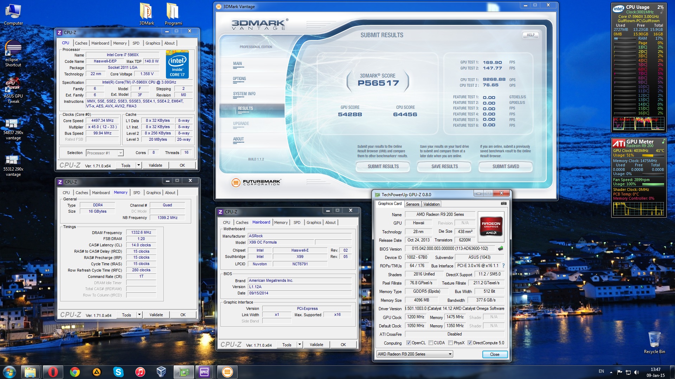The width and height of the screenshot is (675, 379).
Task: Toggle the CUDA checkbox in GPU-Z
Action: [x=431, y=343]
